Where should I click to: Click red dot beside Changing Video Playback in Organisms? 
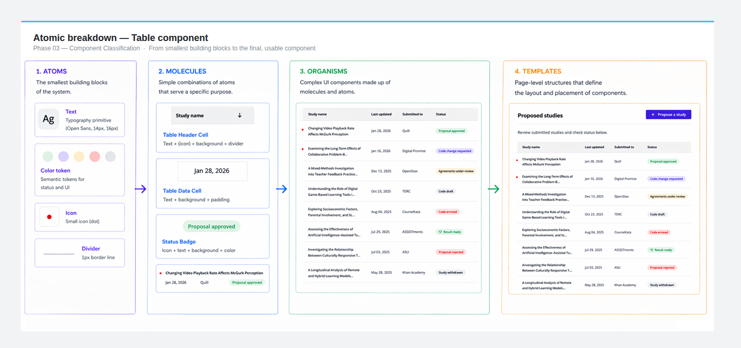click(x=303, y=131)
